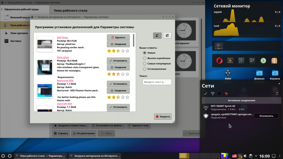Click the red airplane mode icon
The height and width of the screenshot is (159, 283).
[x=226, y=93]
